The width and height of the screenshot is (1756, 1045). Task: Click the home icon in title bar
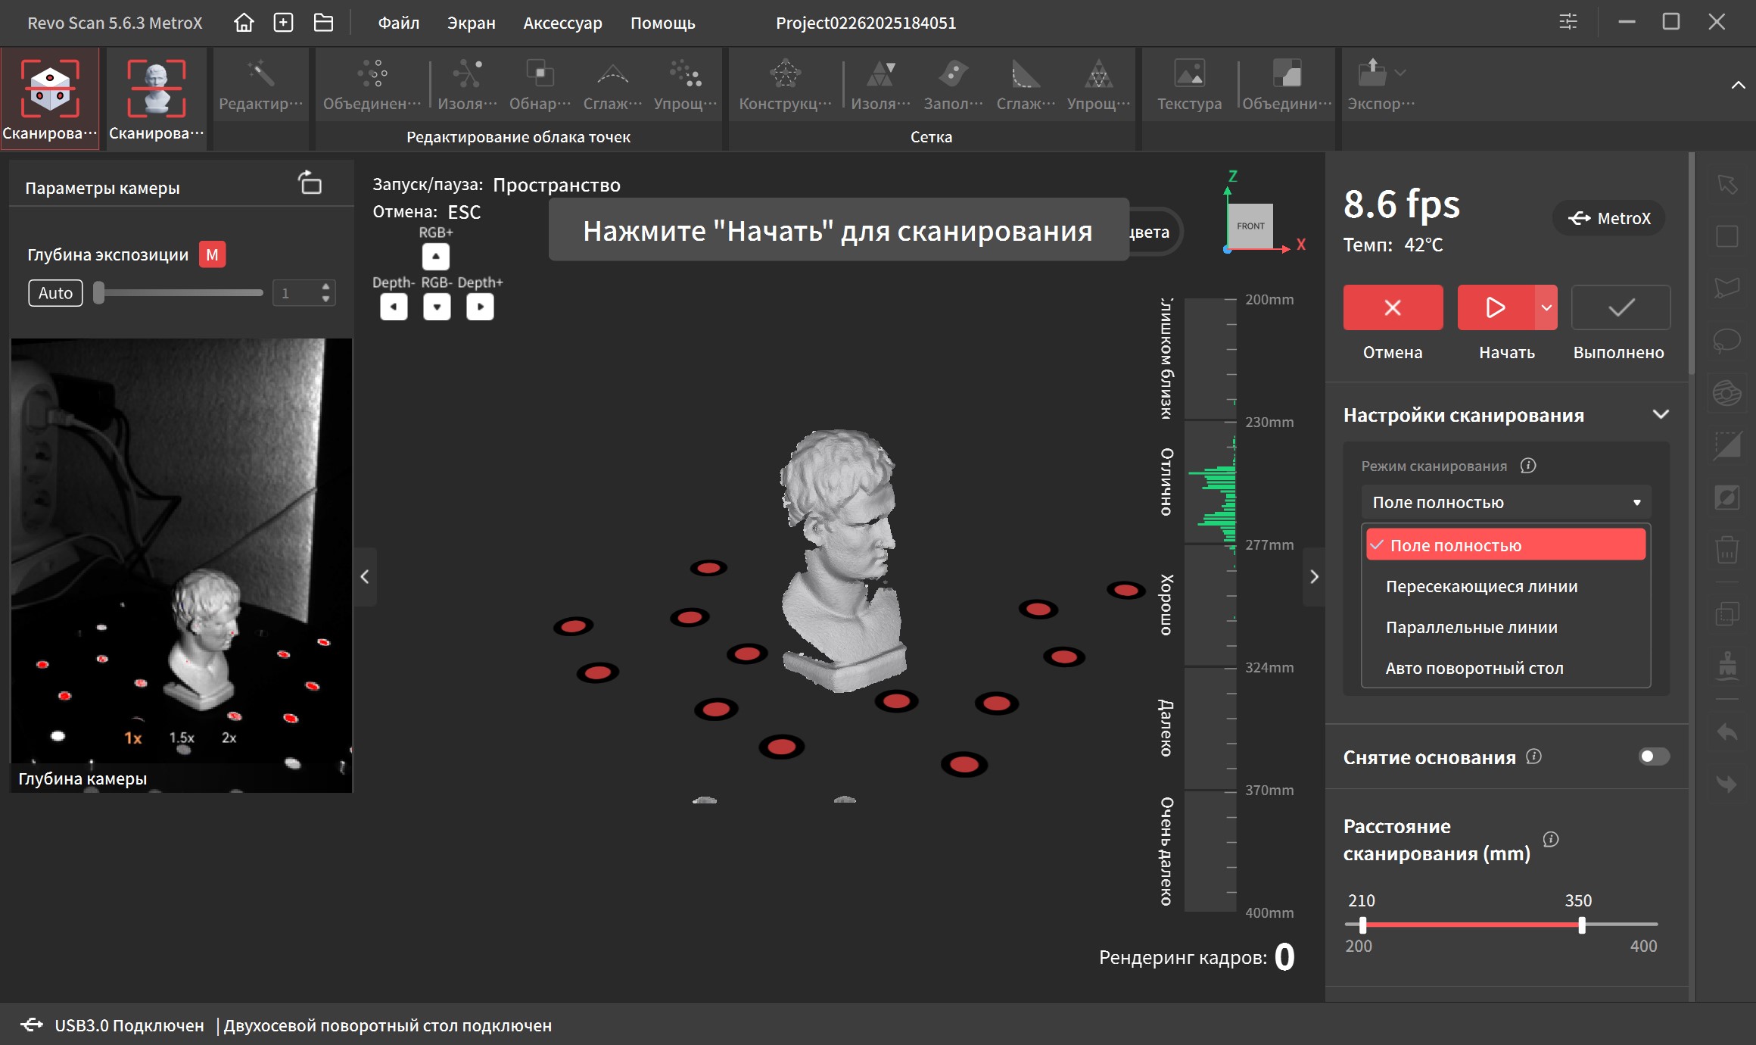[244, 23]
